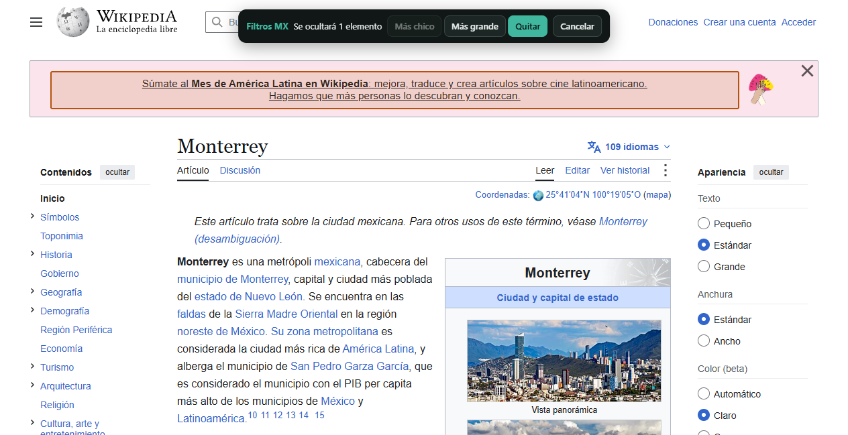This screenshot has width=848, height=435.
Task: Open the noreste de México link
Action: coord(221,331)
